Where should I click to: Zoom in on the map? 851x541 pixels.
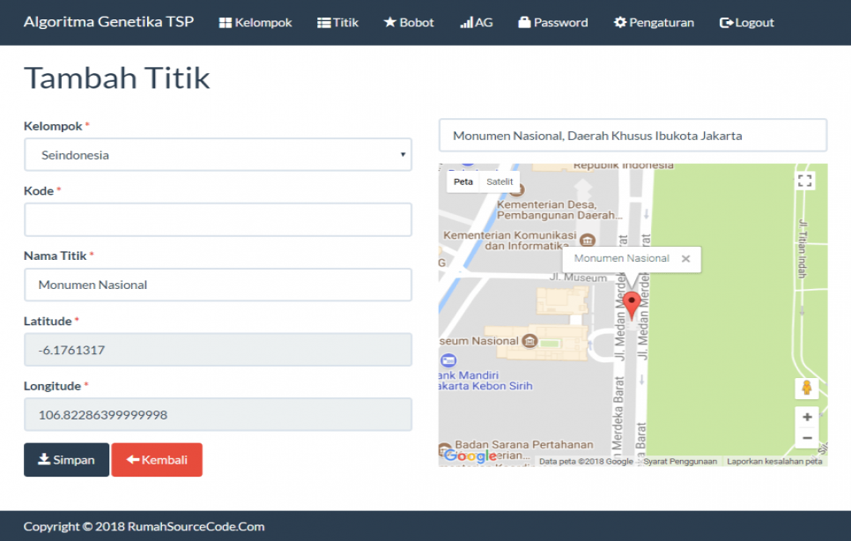click(x=806, y=417)
